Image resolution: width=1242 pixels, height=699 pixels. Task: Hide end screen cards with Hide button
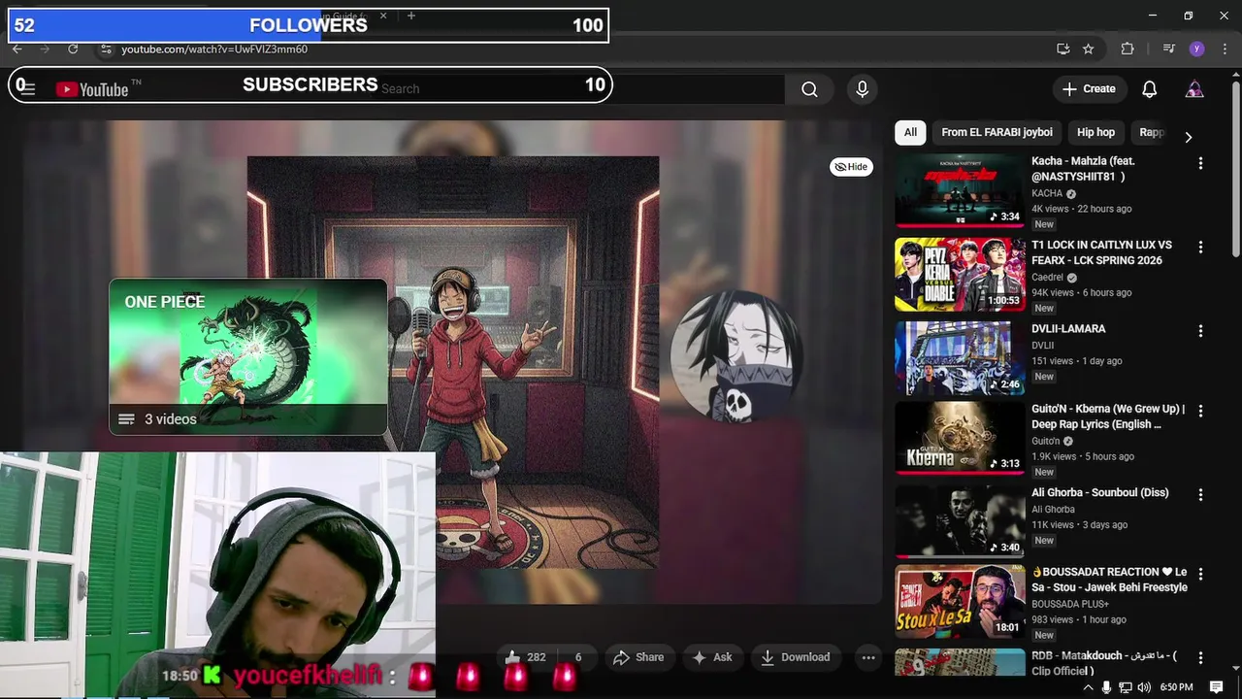(x=851, y=167)
